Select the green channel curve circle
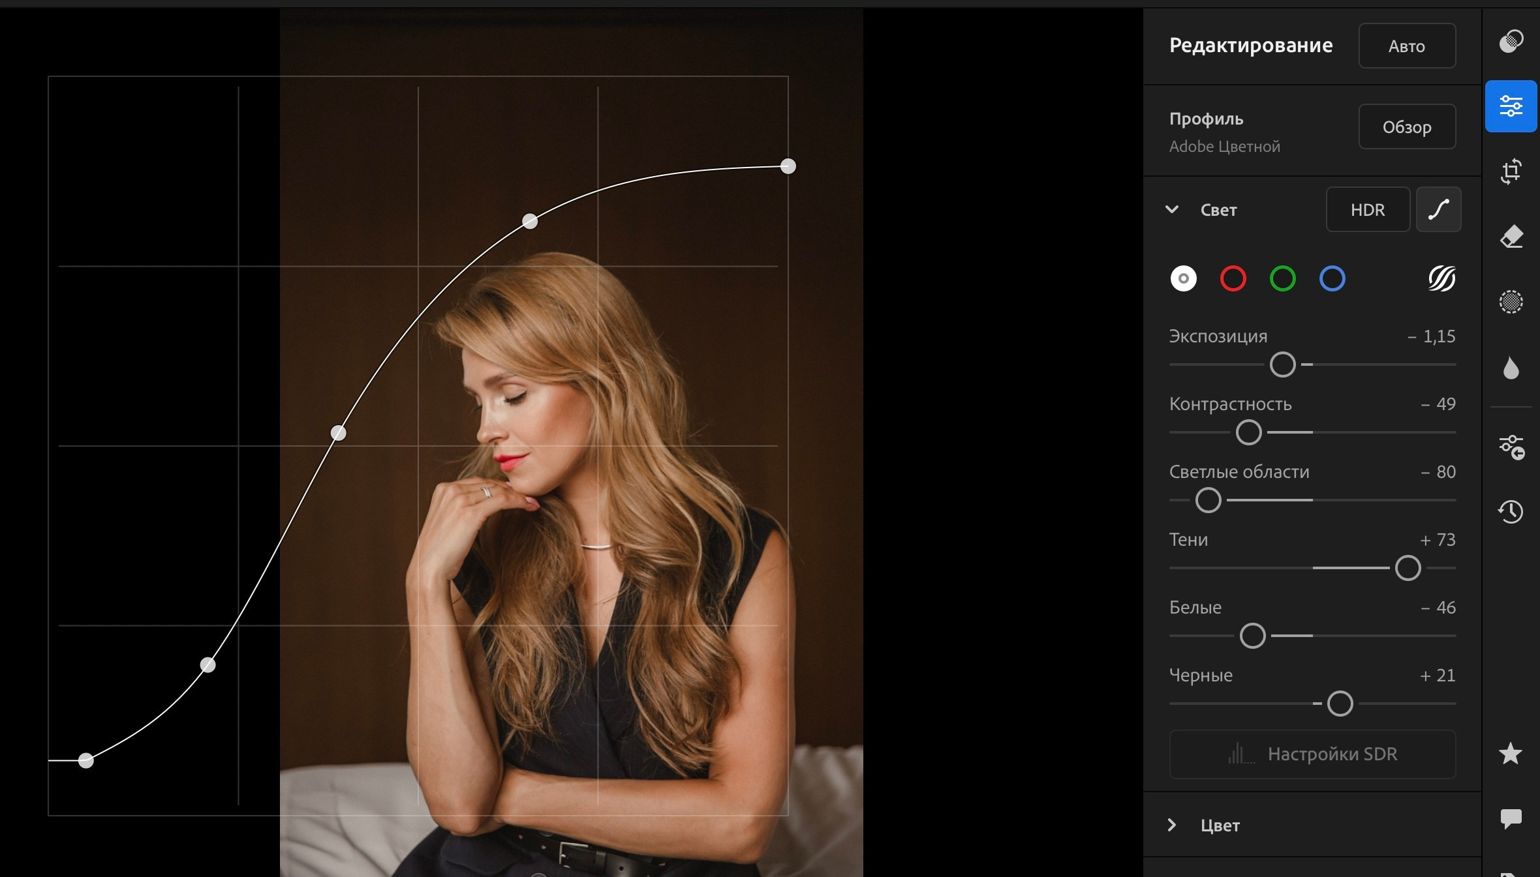The image size is (1540, 877). [1282, 278]
